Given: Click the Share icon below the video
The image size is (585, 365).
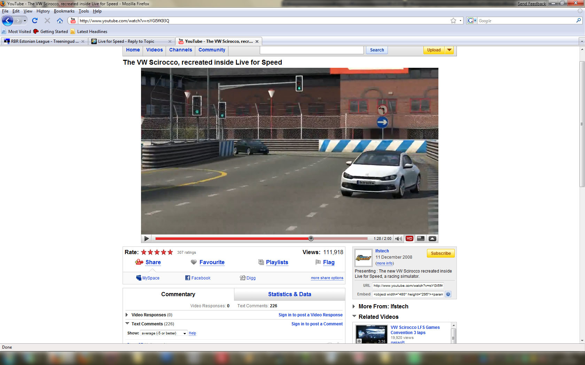Looking at the screenshot, I should (139, 262).
